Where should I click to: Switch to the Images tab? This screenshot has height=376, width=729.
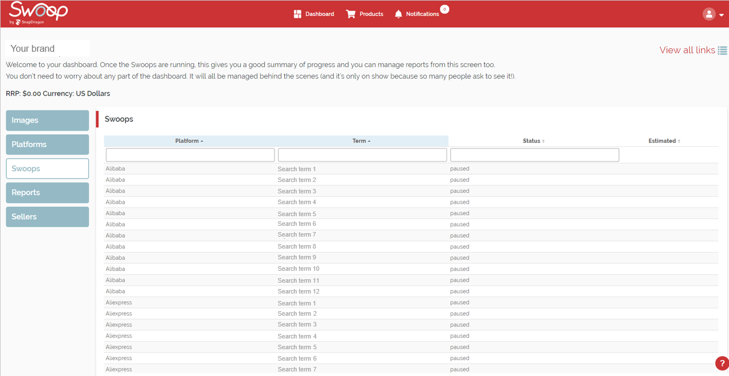click(47, 121)
